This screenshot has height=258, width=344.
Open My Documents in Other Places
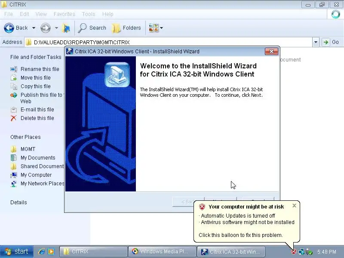point(38,158)
